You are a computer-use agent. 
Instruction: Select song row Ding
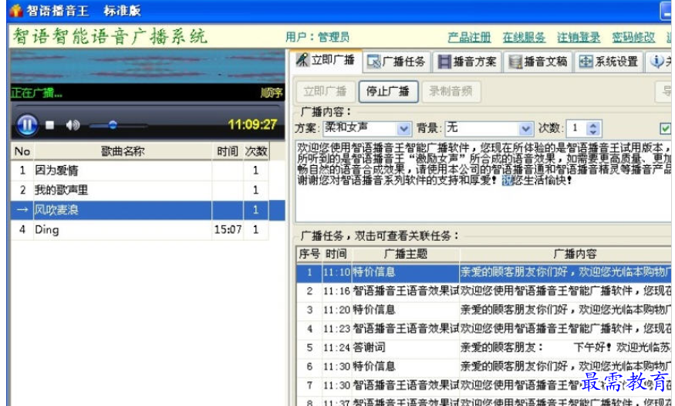click(x=140, y=229)
